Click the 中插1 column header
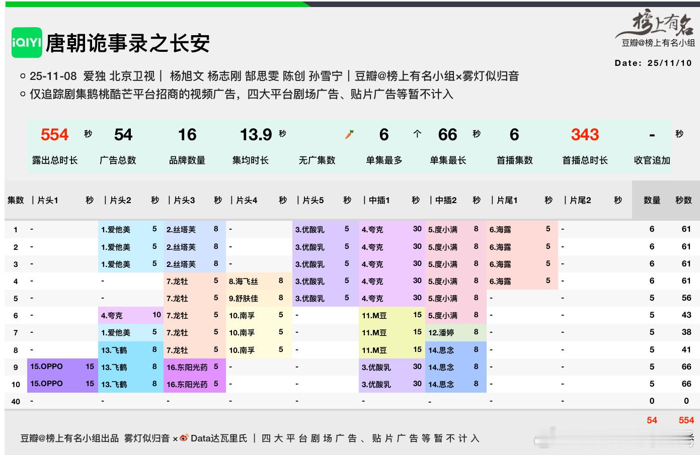Image resolution: width=700 pixels, height=455 pixels. tap(379, 200)
